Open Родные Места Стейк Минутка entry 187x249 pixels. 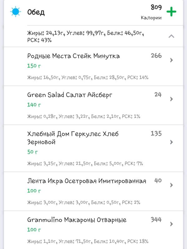74,56
